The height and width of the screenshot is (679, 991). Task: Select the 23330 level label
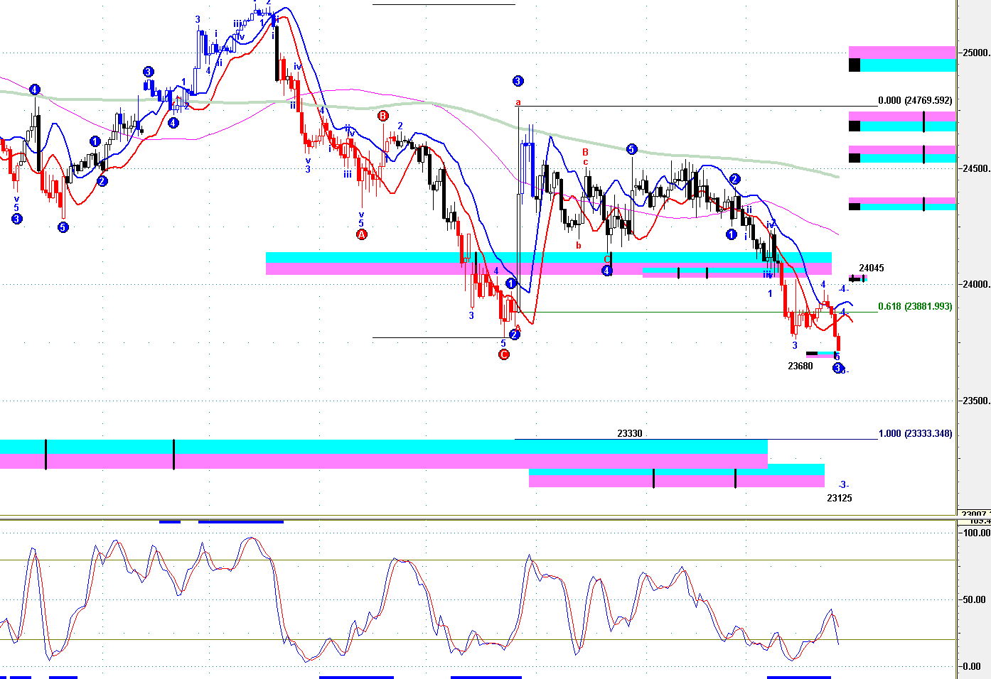pyautogui.click(x=630, y=434)
